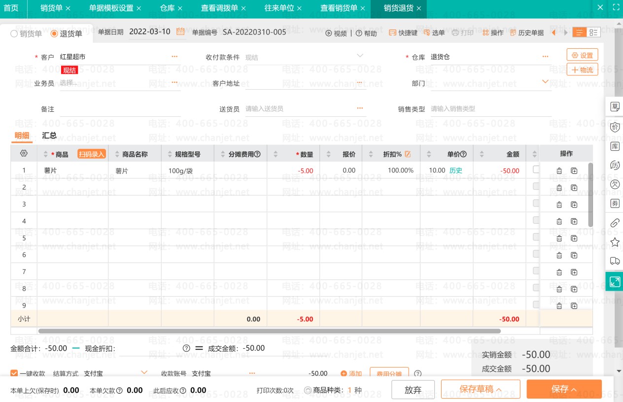This screenshot has width=623, height=402.
Task: Open 历史单据 history documents
Action: click(x=527, y=33)
